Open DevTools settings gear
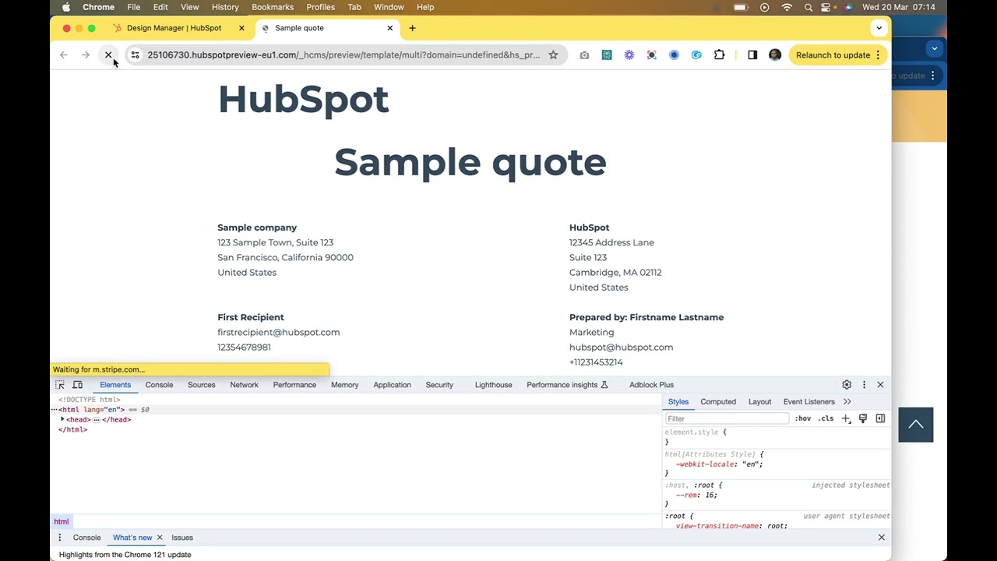Viewport: 997px width, 561px height. coord(847,385)
